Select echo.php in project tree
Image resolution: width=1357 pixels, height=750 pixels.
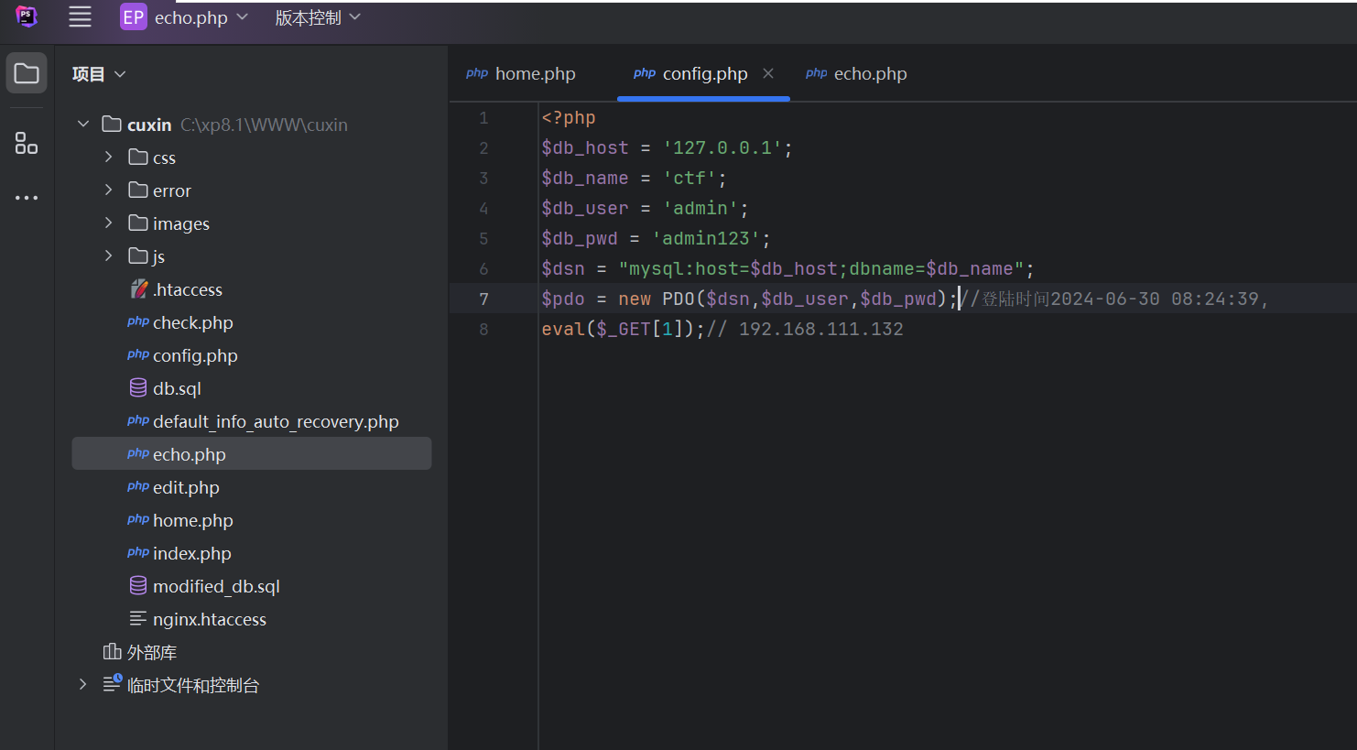click(x=252, y=454)
